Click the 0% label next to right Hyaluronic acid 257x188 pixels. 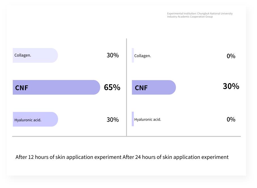pos(231,119)
